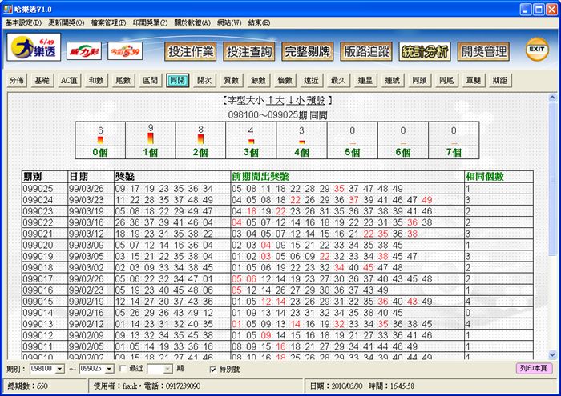The width and height of the screenshot is (561, 396).
Task: Switch to the AC值 analysis tab
Action: click(69, 80)
